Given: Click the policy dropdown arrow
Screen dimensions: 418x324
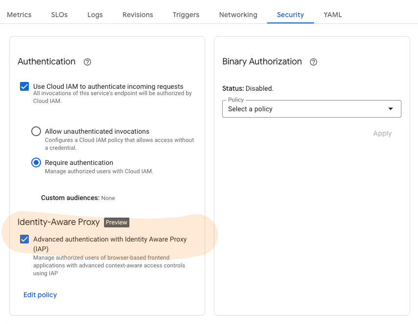Looking at the screenshot, I should 390,108.
